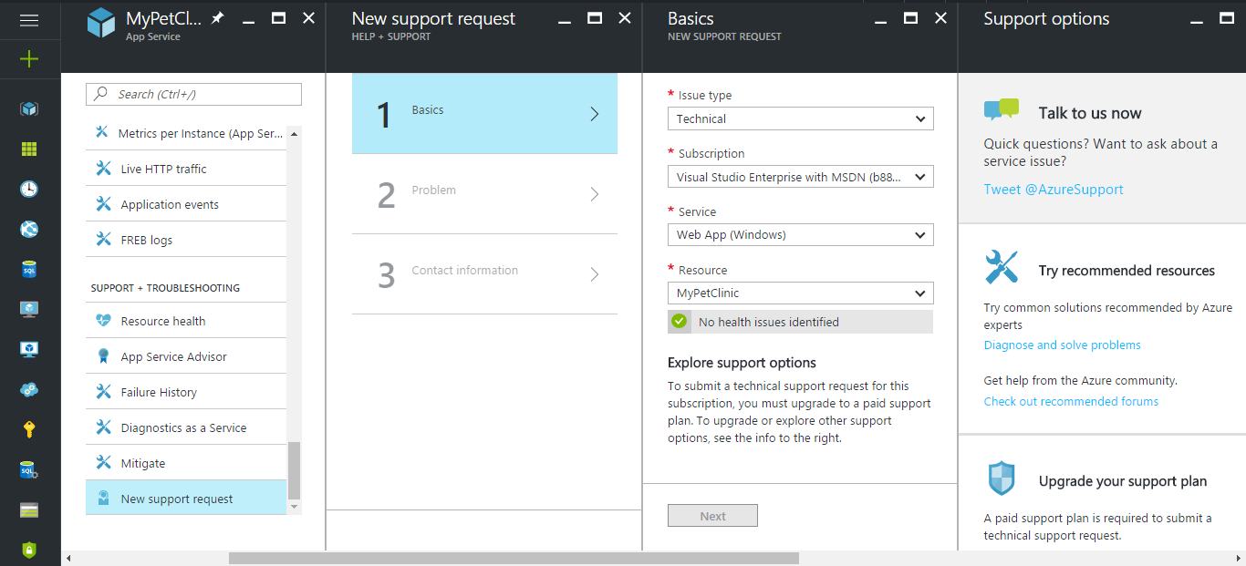Image resolution: width=1246 pixels, height=566 pixels.
Task: Close the Basics blade
Action: [940, 18]
